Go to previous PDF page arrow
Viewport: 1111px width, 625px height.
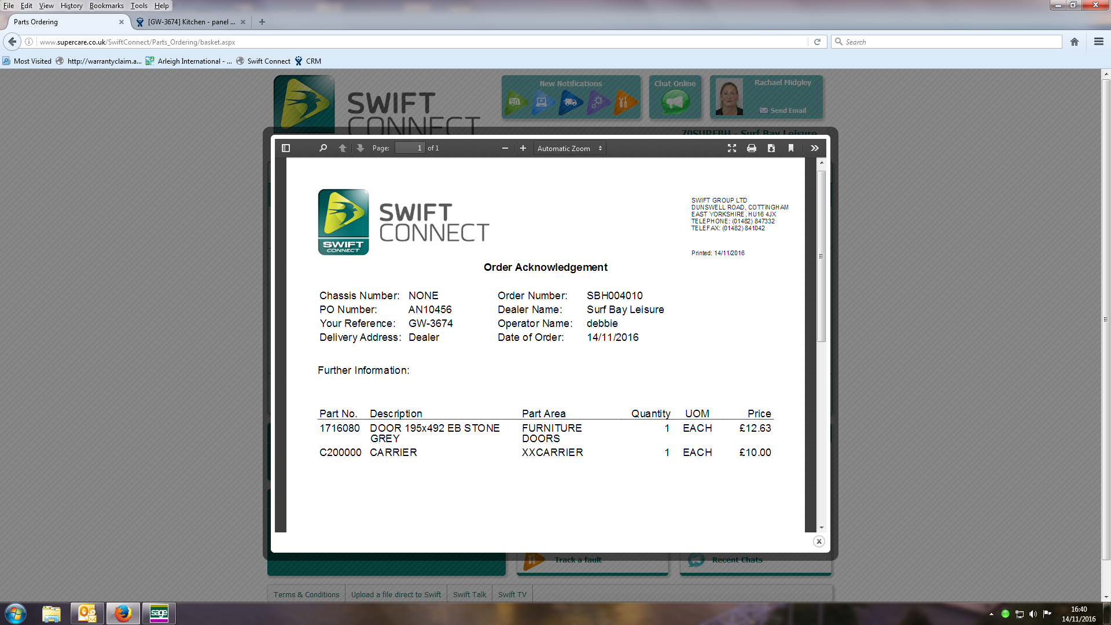[x=343, y=148]
